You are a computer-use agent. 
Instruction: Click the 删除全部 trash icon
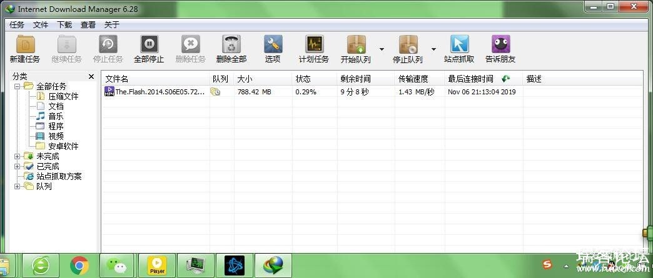[x=231, y=44]
